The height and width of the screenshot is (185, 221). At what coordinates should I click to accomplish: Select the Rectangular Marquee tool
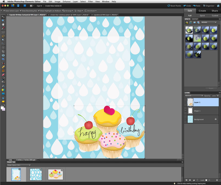point(3,32)
